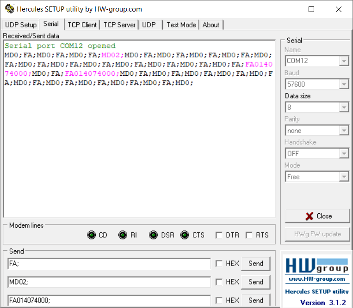Screen dimensions: 353x308
Task: Open the COM12 port name dropdown
Action: tap(344, 61)
